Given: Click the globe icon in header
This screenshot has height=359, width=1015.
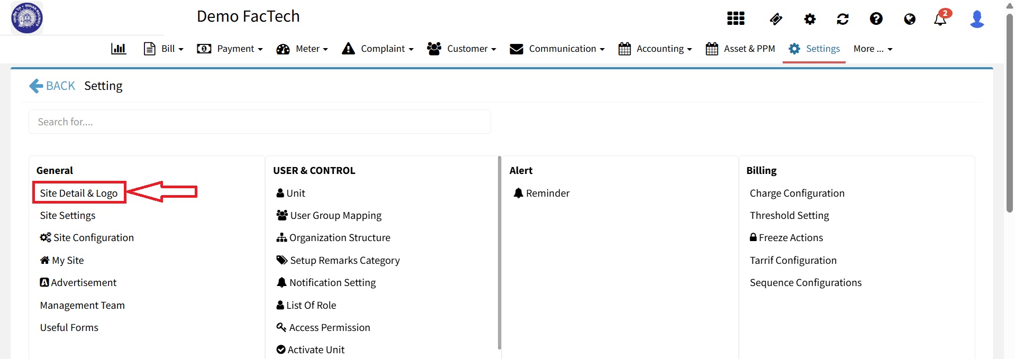Looking at the screenshot, I should pyautogui.click(x=910, y=19).
